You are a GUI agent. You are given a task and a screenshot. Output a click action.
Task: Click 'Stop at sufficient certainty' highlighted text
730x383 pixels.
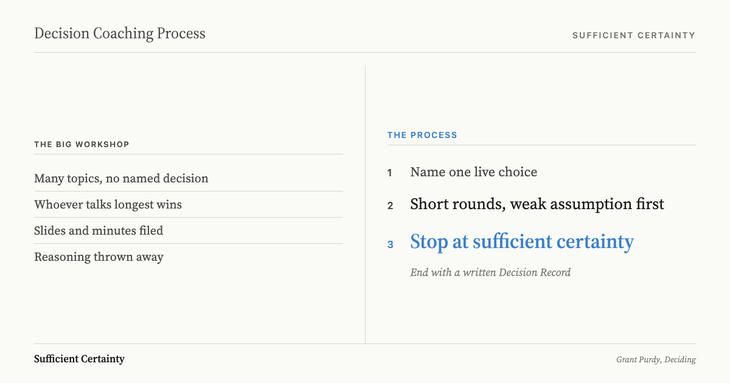522,242
